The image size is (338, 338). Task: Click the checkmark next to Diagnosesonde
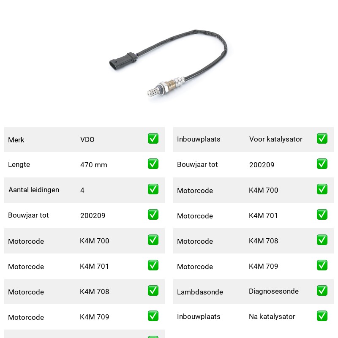tap(322, 291)
